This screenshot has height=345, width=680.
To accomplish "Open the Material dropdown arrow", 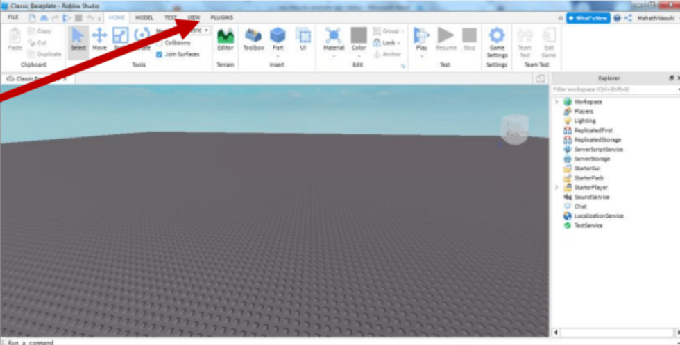I will pyautogui.click(x=334, y=56).
